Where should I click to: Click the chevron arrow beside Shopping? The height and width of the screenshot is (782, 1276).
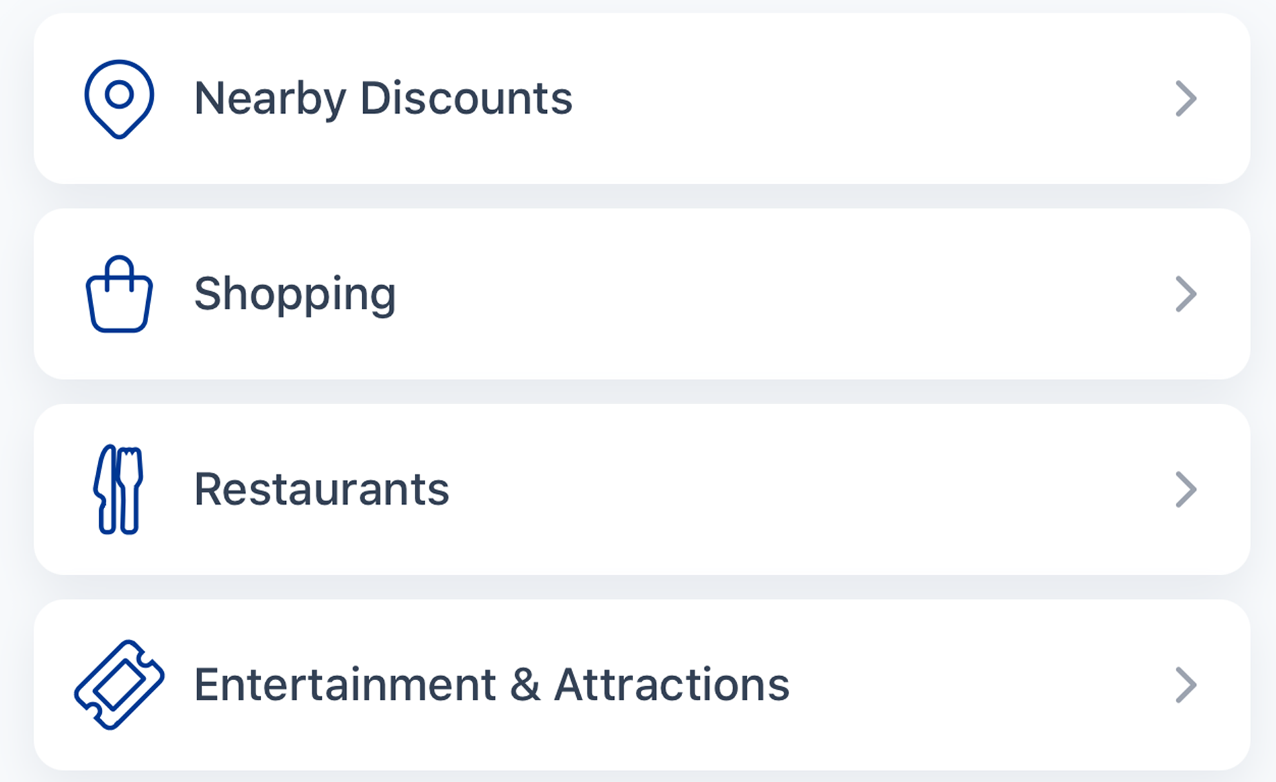click(1186, 295)
